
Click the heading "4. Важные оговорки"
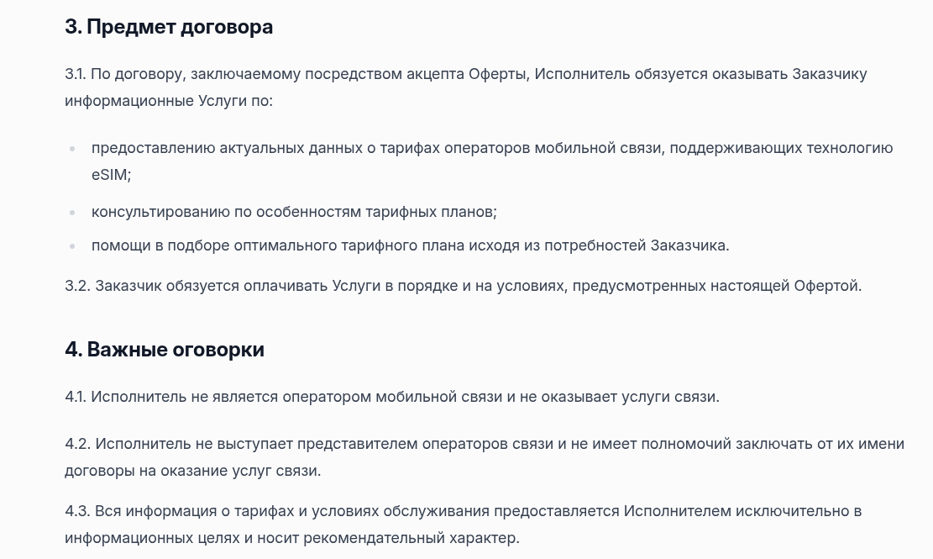click(x=165, y=350)
